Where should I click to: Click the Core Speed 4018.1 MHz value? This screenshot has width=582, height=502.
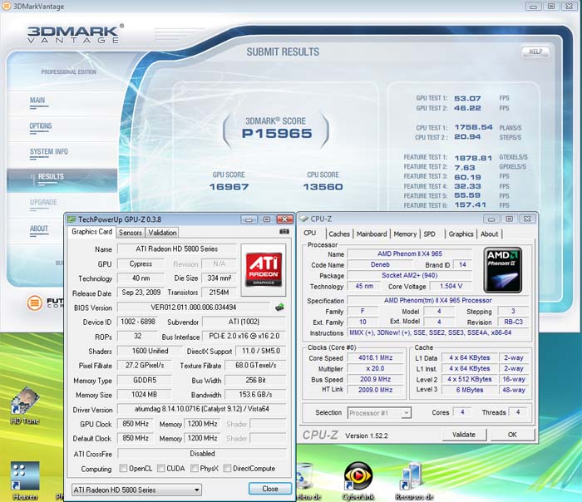[375, 357]
